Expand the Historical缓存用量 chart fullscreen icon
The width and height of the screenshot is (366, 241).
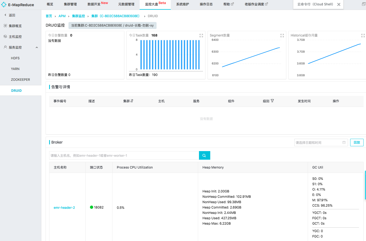tap(363, 35)
